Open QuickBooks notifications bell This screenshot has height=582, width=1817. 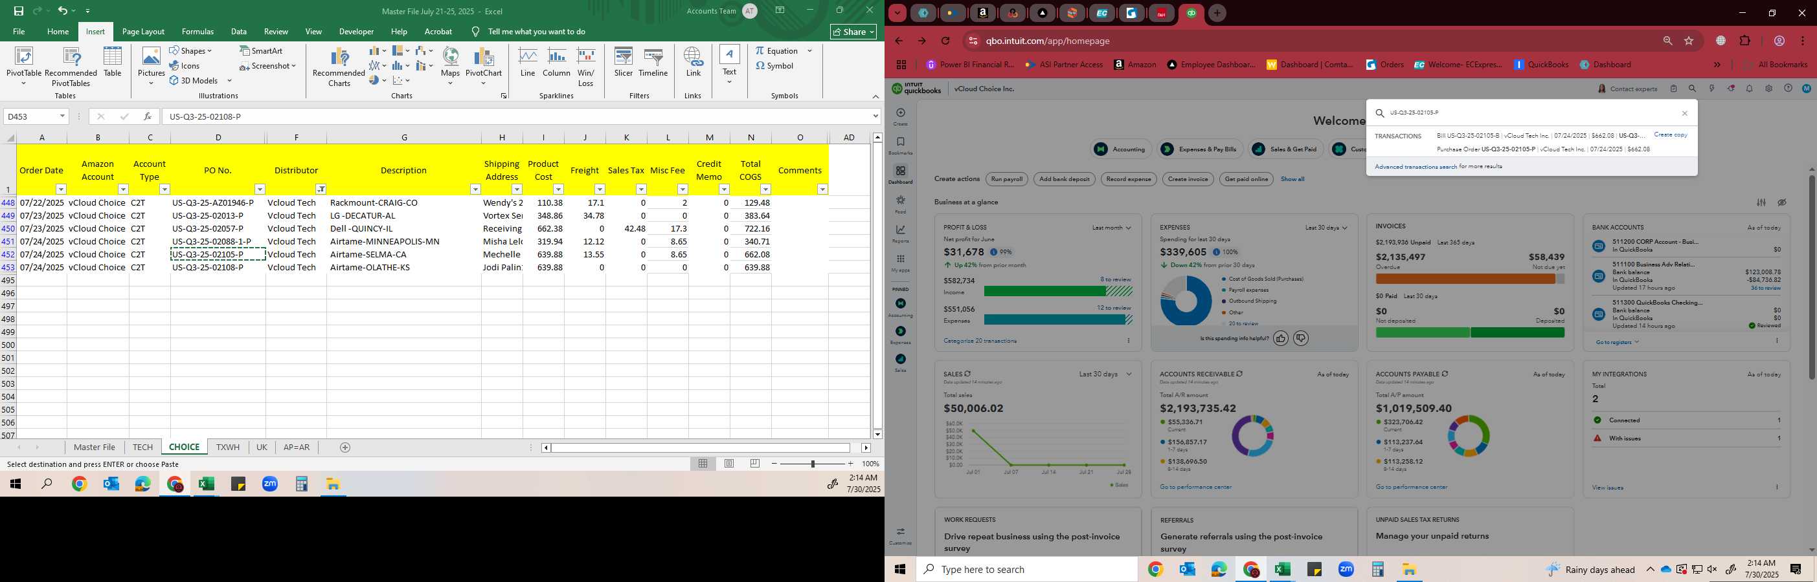click(x=1749, y=89)
